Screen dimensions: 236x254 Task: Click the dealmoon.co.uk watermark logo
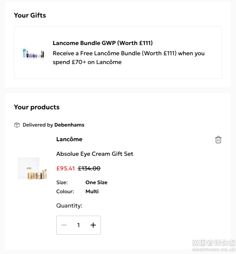click(214, 245)
